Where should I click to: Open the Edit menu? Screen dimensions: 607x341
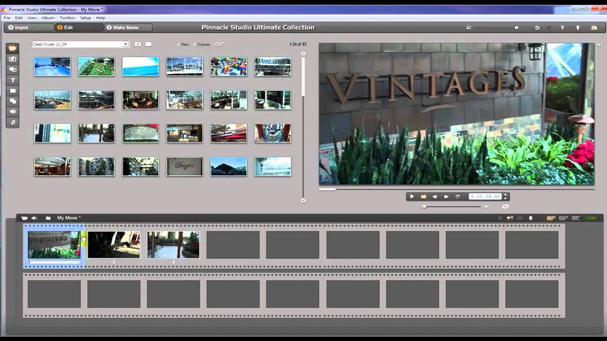[x=19, y=18]
